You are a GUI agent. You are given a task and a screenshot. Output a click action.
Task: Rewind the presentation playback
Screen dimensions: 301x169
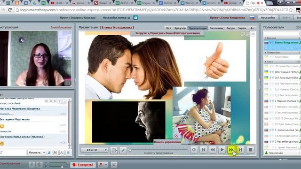[x=213, y=150]
